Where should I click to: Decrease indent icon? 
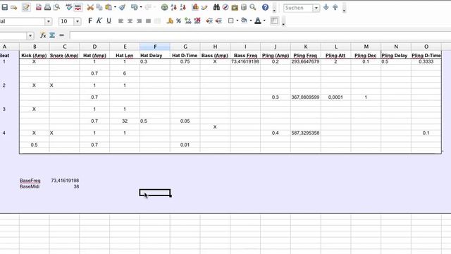[x=209, y=20]
